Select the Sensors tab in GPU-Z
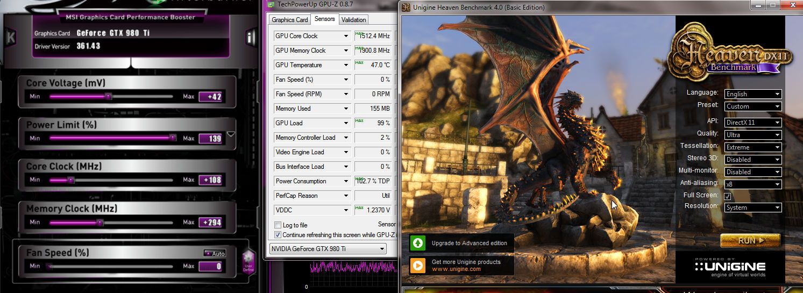The width and height of the screenshot is (803, 293). [x=325, y=19]
